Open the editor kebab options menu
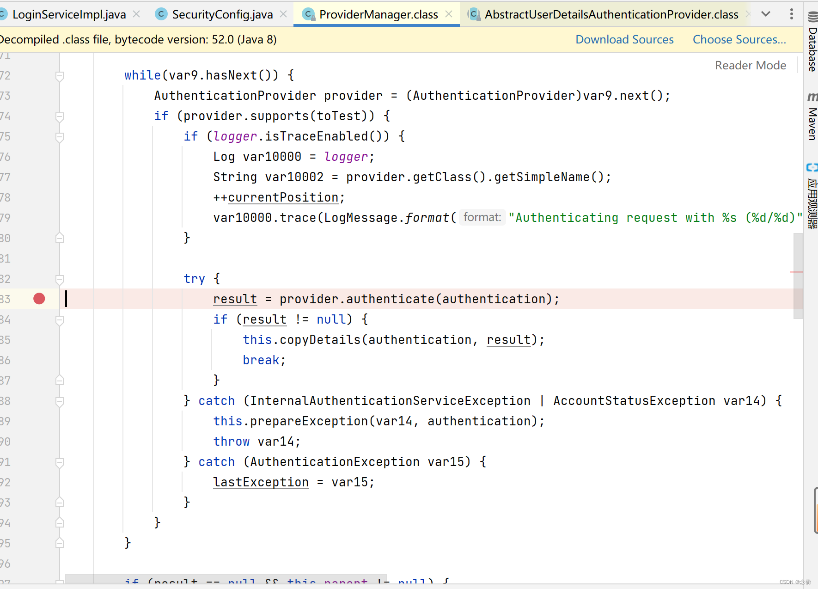 click(792, 14)
